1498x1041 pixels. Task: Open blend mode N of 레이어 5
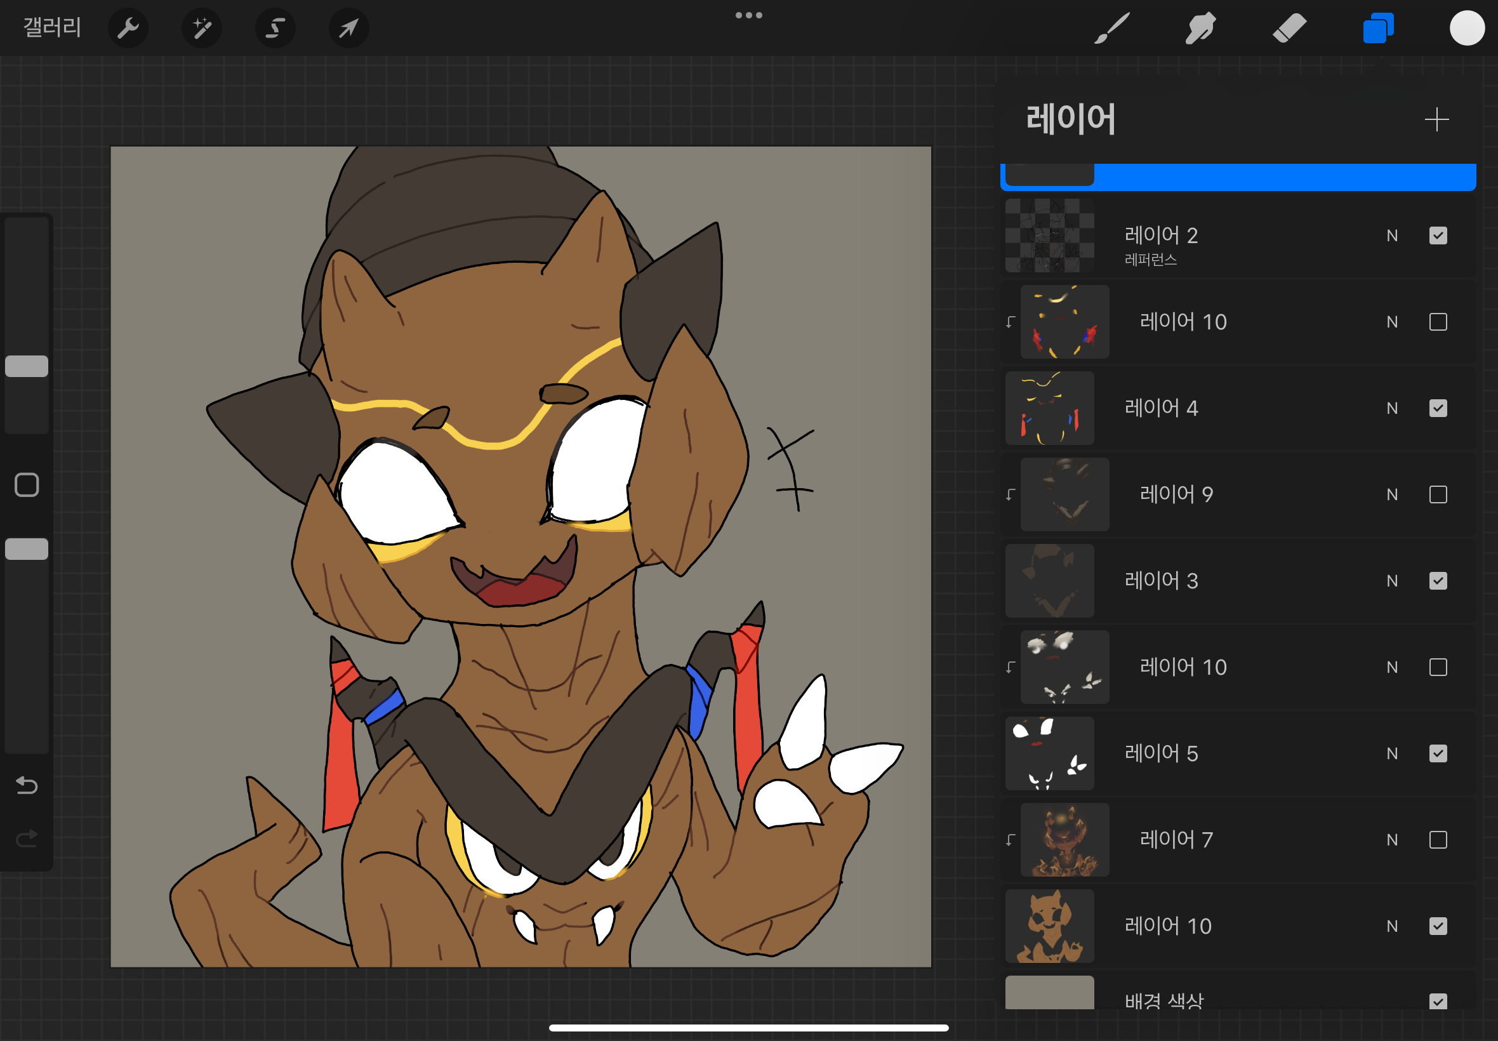(1392, 753)
